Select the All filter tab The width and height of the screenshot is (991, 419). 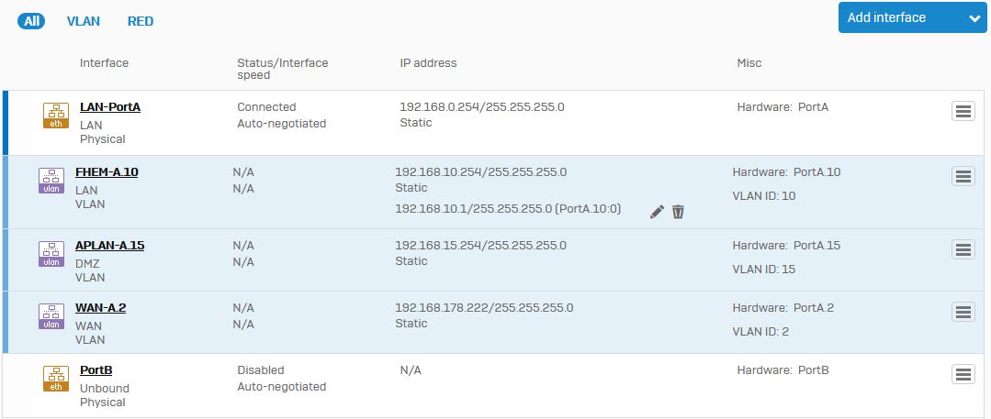click(32, 21)
